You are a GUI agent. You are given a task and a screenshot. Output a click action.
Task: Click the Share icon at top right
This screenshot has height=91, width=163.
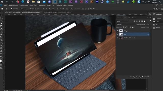point(162,9)
